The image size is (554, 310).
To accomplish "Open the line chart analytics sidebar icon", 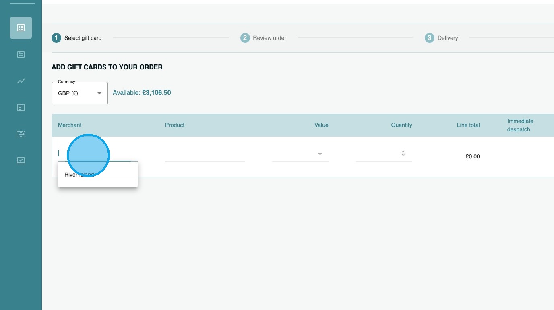I will [21, 81].
